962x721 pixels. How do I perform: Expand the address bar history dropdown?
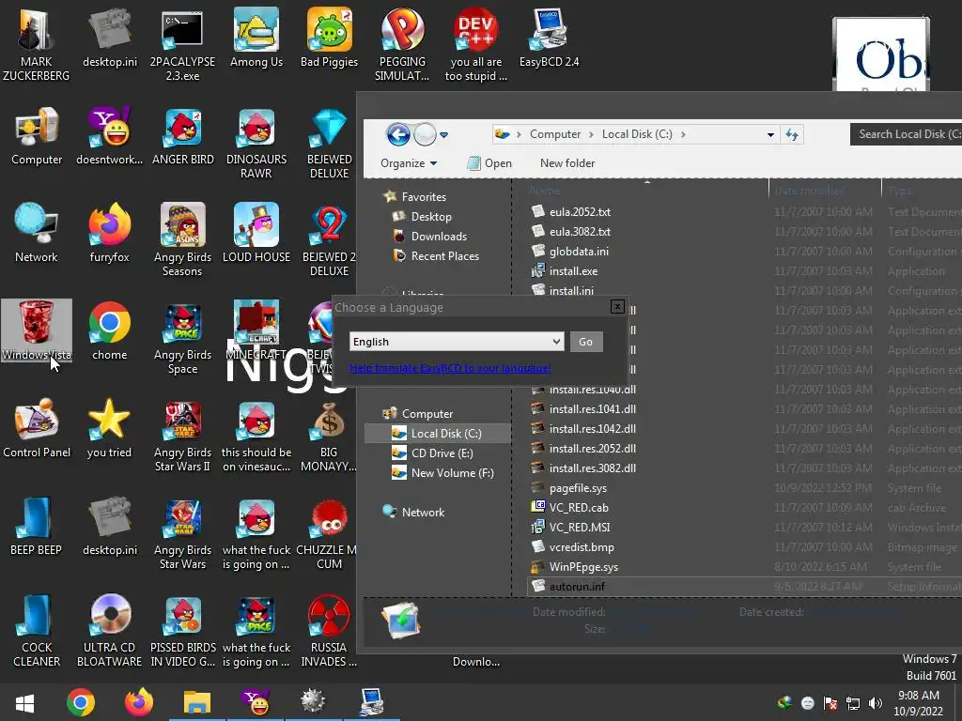pos(770,134)
